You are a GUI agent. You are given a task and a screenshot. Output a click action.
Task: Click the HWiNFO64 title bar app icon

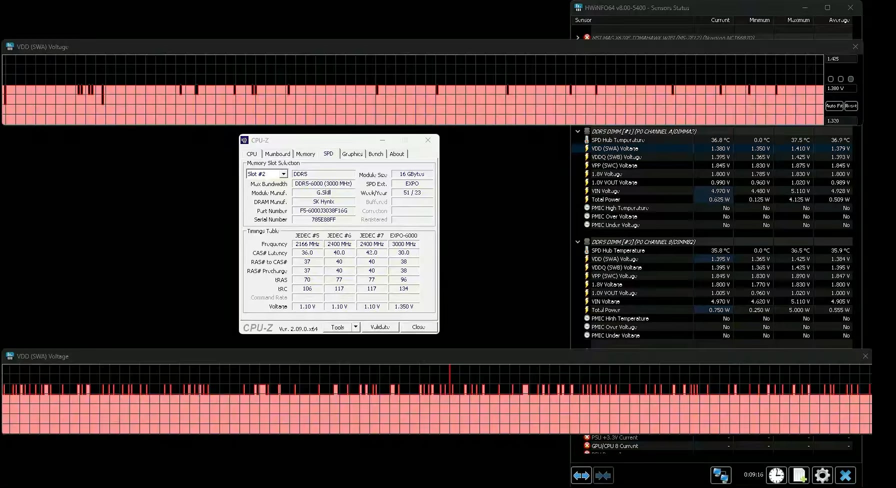pyautogui.click(x=578, y=7)
